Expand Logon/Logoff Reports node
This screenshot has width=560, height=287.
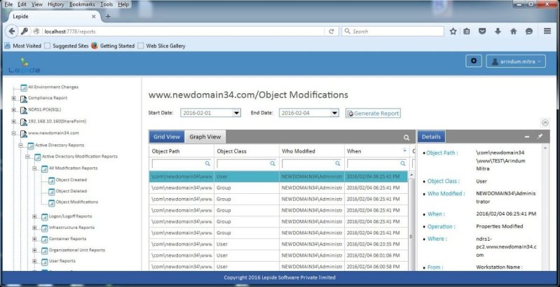point(35,216)
